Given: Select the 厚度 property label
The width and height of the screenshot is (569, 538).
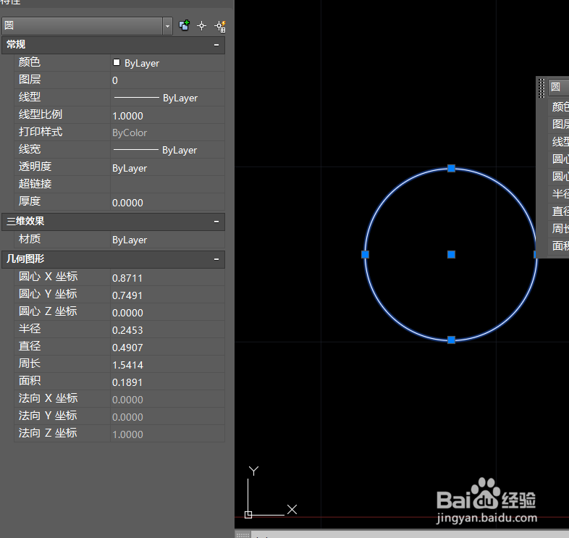Looking at the screenshot, I should point(30,201).
